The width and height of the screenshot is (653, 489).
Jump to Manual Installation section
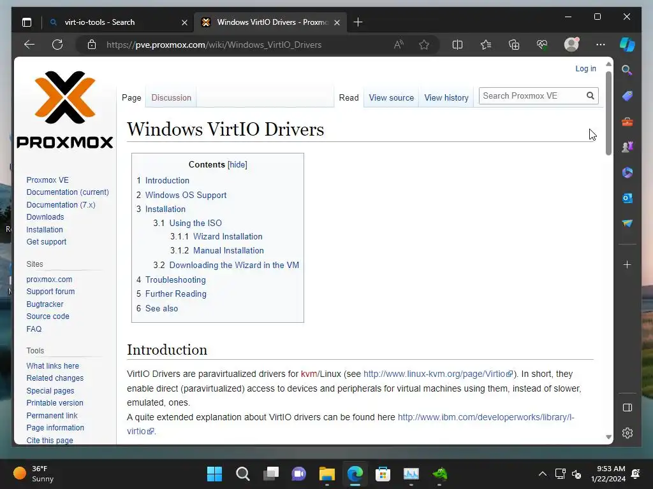(228, 251)
